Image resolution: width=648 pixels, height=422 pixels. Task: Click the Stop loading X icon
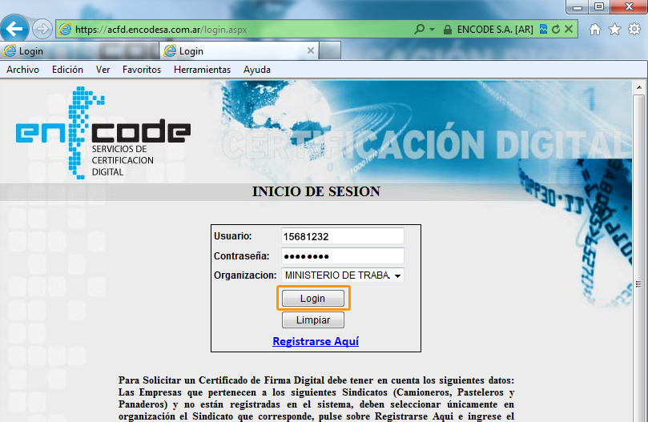pyautogui.click(x=569, y=29)
